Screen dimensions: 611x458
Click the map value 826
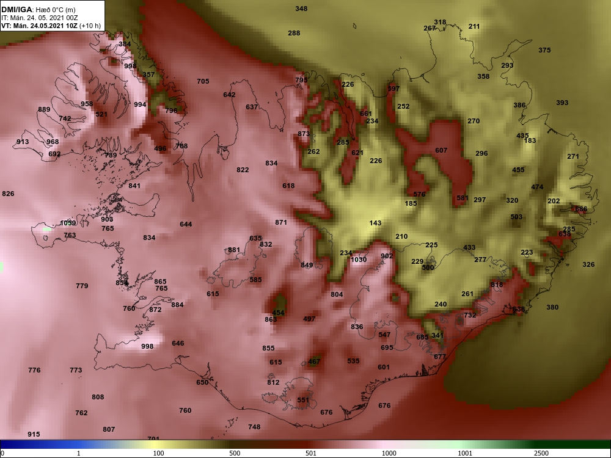click(x=8, y=194)
